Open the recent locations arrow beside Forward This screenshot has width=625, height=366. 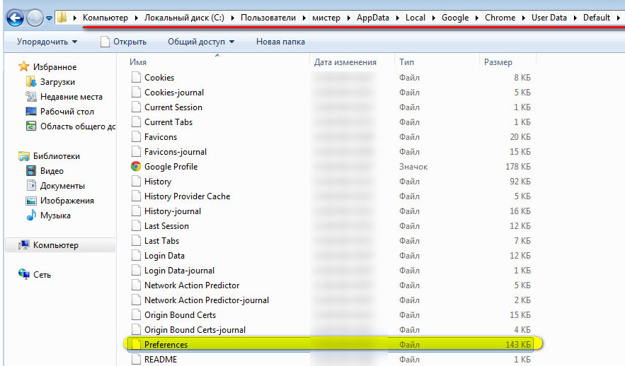point(50,18)
